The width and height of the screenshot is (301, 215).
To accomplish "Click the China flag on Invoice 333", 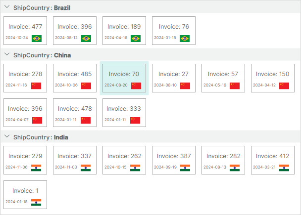I will [x=135, y=120].
